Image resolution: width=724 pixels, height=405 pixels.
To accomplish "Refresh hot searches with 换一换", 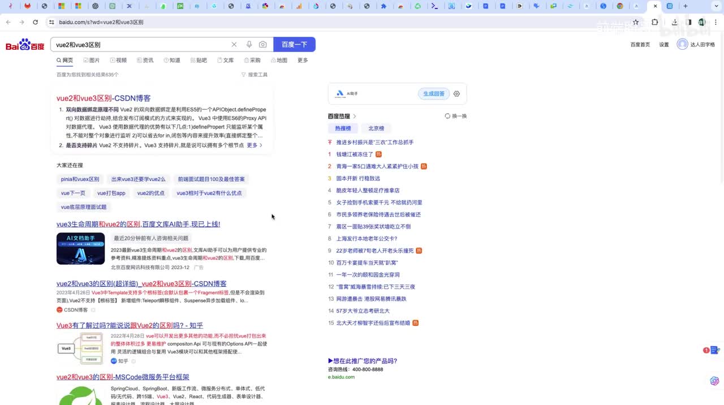I will (456, 116).
